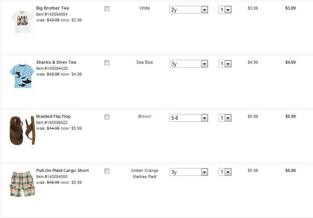The width and height of the screenshot is (313, 218).
Task: Click the Big Brother Tee product image
Action: (x=22, y=23)
